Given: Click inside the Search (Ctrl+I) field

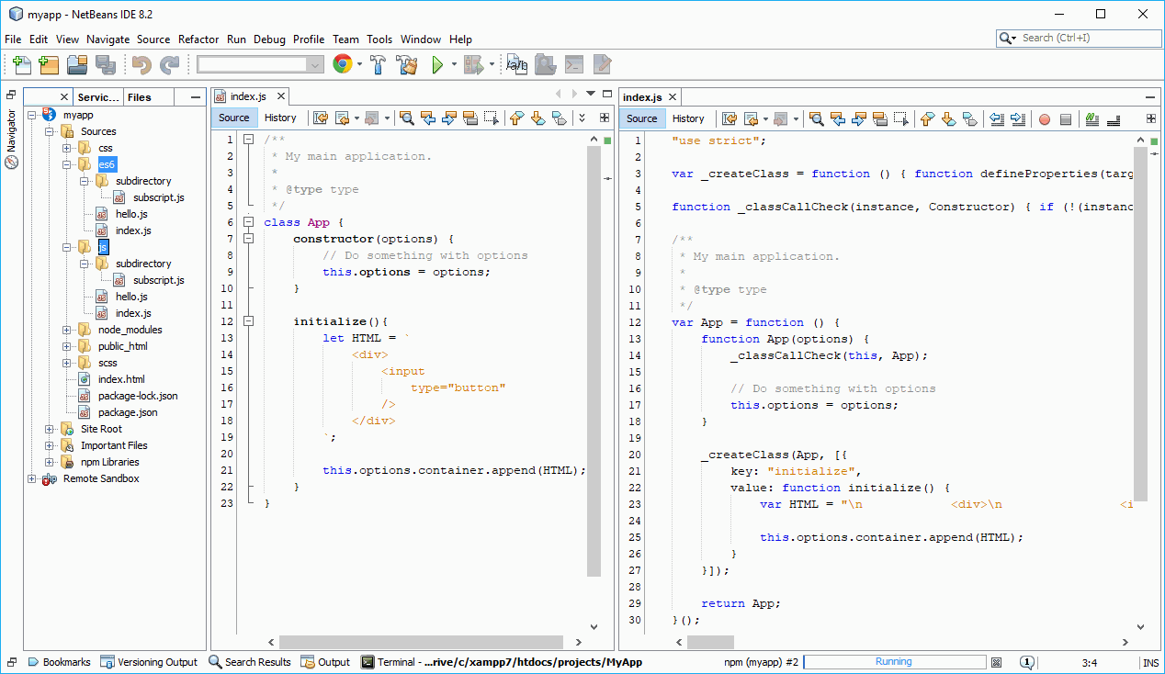Looking at the screenshot, I should [1080, 39].
